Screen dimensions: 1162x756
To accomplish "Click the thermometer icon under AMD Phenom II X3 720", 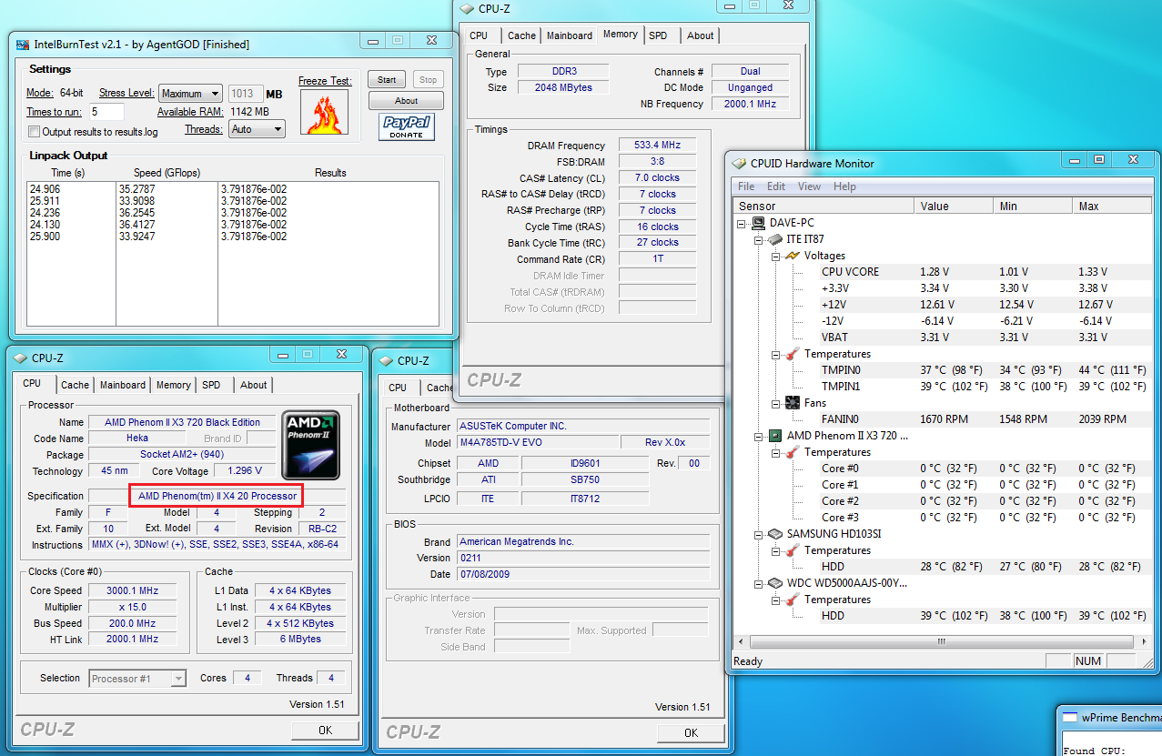I will 792,452.
